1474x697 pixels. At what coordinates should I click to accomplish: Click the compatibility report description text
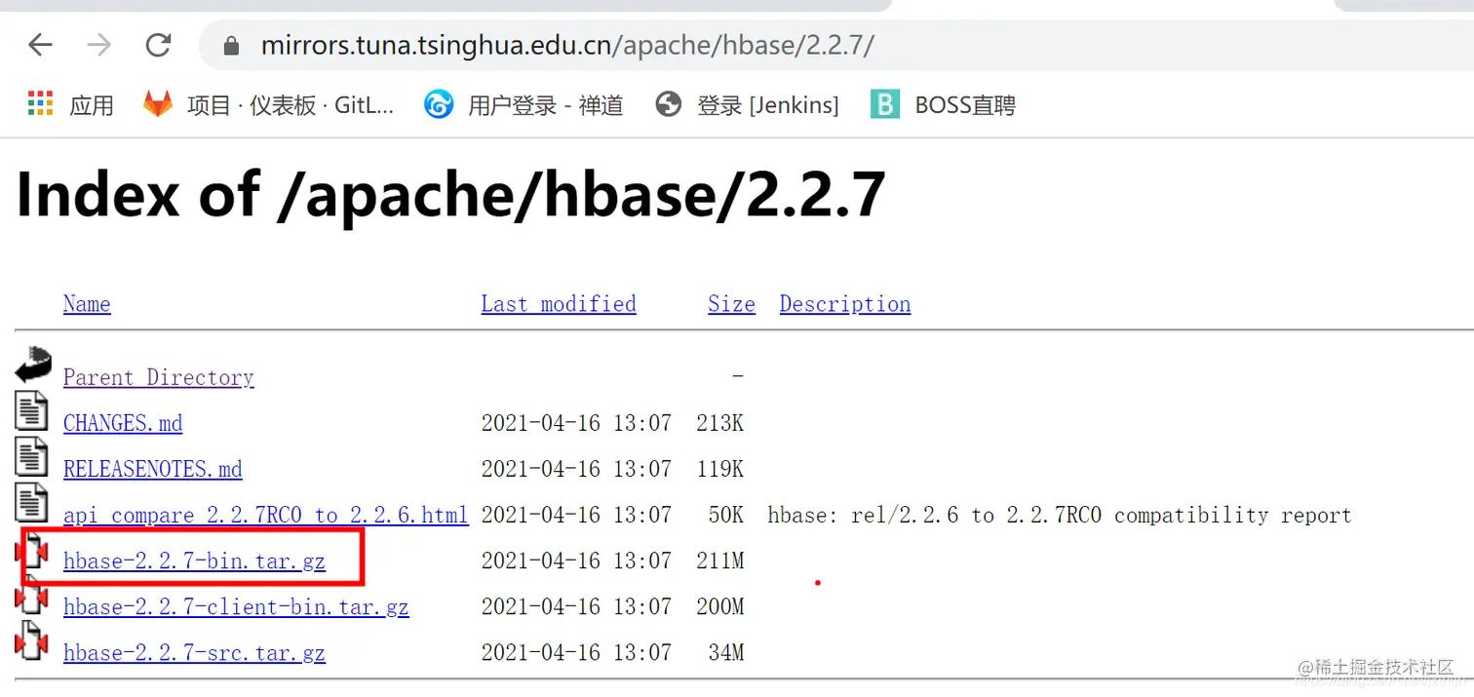pos(1060,515)
